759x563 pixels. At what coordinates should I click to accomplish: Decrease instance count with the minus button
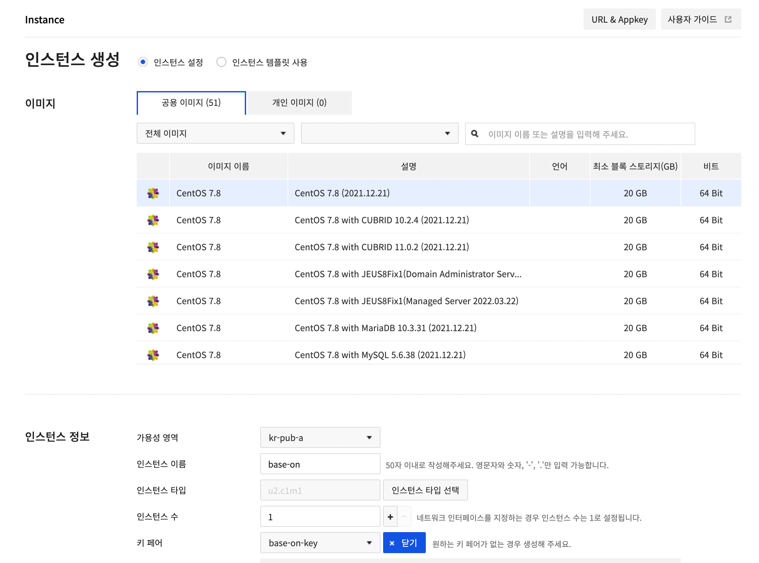404,517
